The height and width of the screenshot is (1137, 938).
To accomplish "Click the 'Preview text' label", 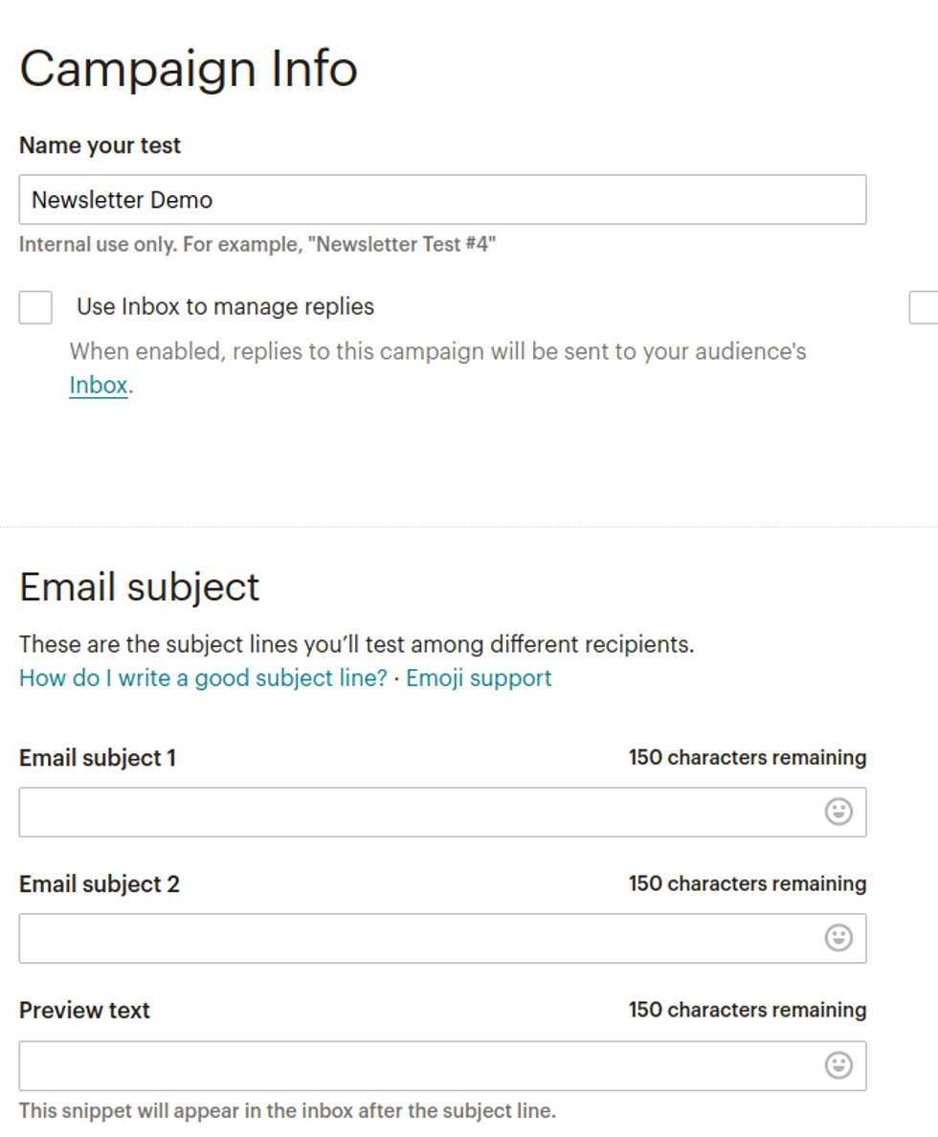I will (x=84, y=1011).
